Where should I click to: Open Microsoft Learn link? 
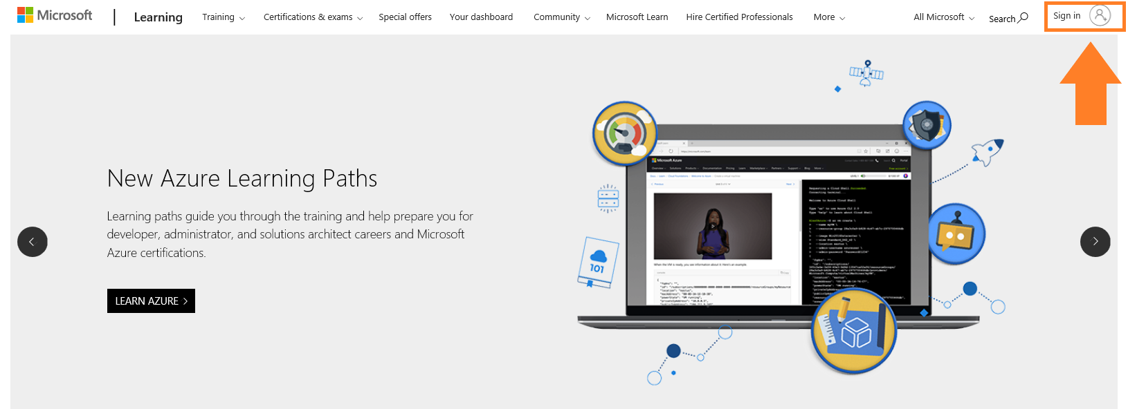point(637,17)
